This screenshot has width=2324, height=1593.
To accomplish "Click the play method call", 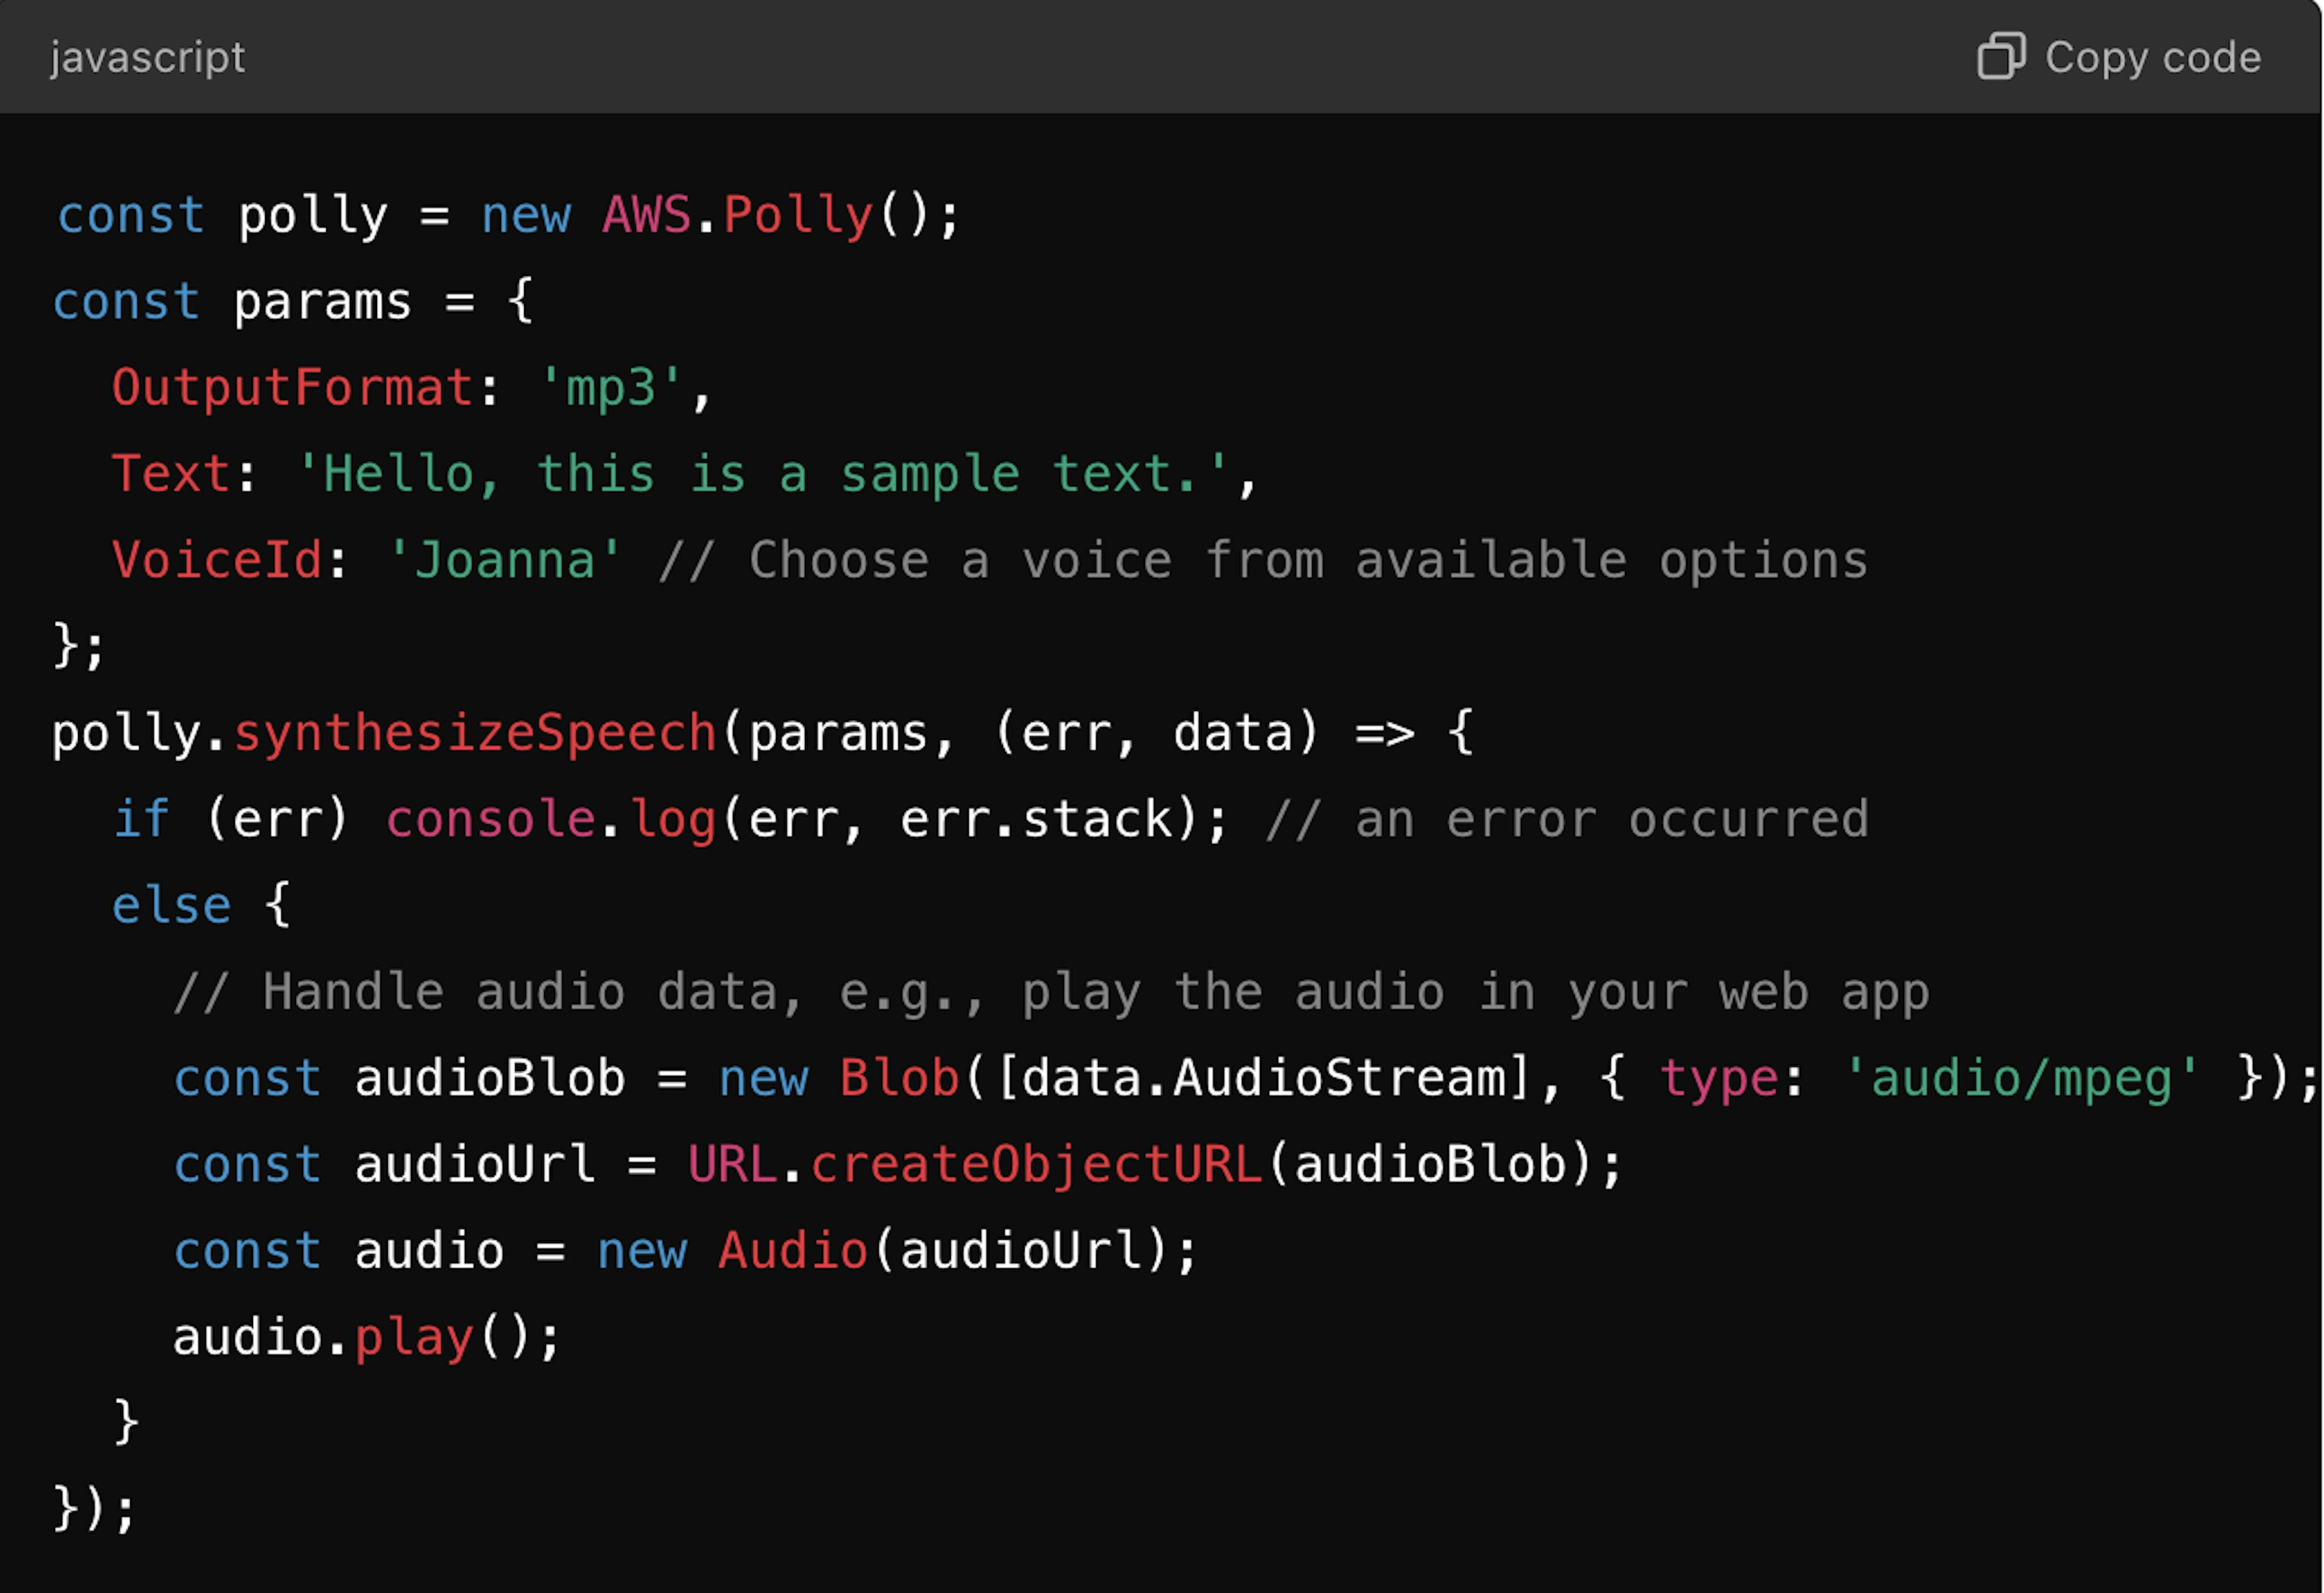I will tap(414, 1338).
